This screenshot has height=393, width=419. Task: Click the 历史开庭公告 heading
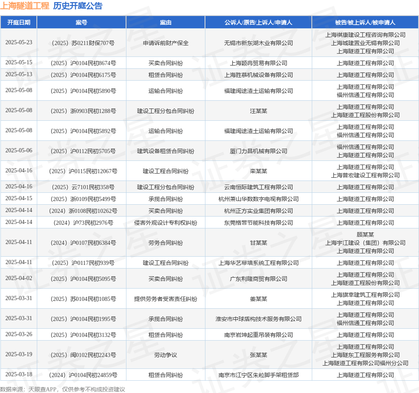tap(78, 6)
